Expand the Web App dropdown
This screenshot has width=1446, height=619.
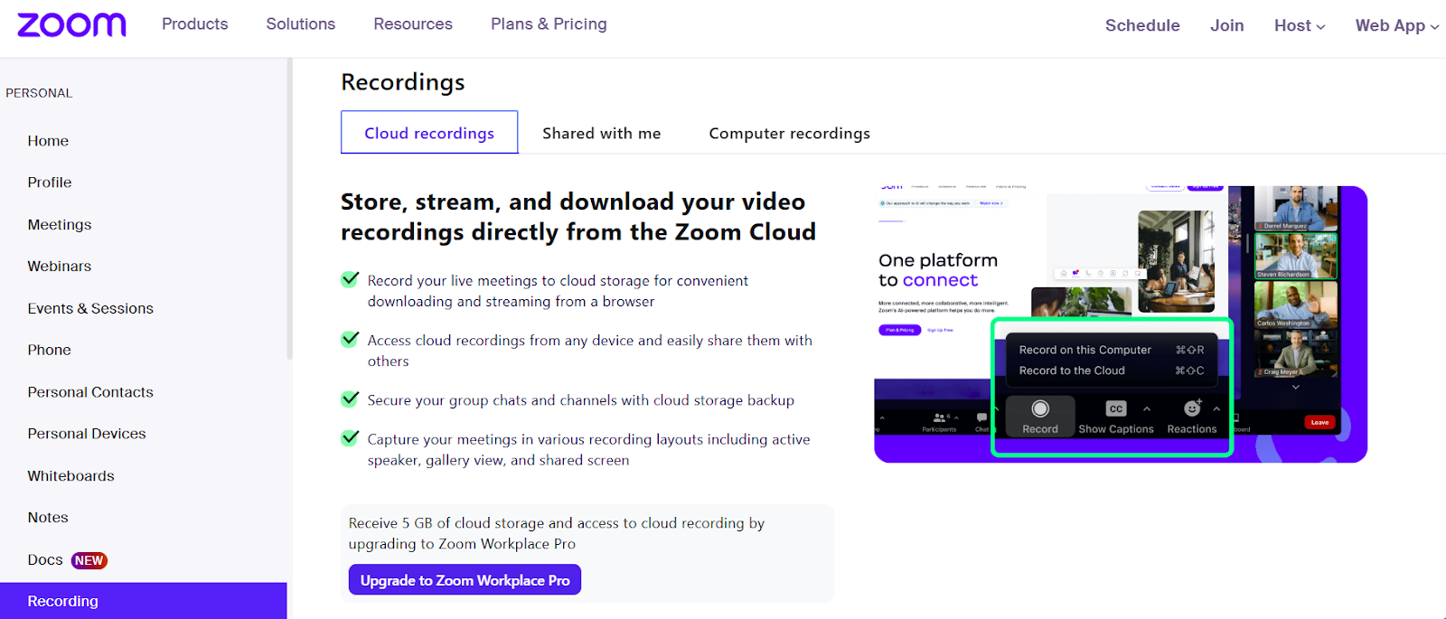coord(1396,25)
